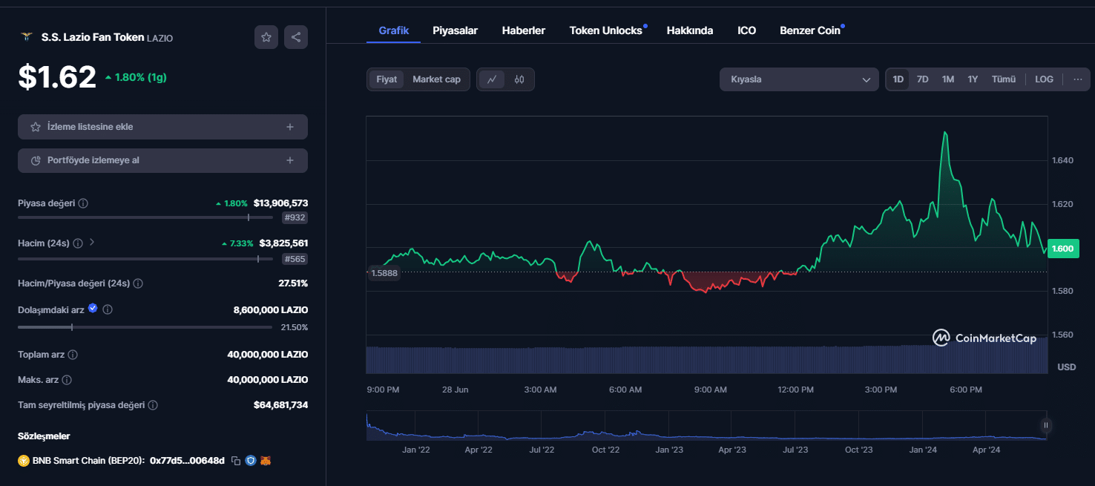Click the S.S. Lazio token logo
Screen dimensions: 1095x486
point(26,37)
